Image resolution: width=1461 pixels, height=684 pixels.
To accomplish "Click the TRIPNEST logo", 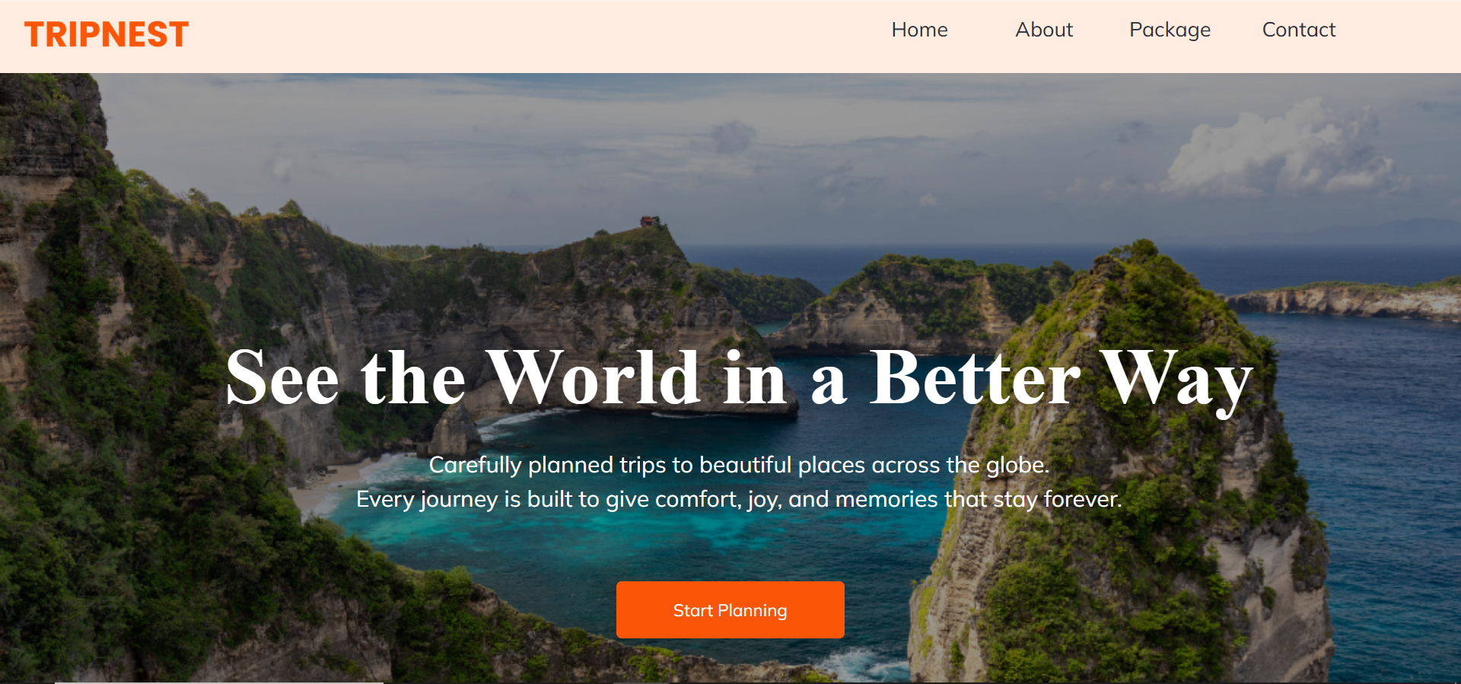I will point(107,34).
